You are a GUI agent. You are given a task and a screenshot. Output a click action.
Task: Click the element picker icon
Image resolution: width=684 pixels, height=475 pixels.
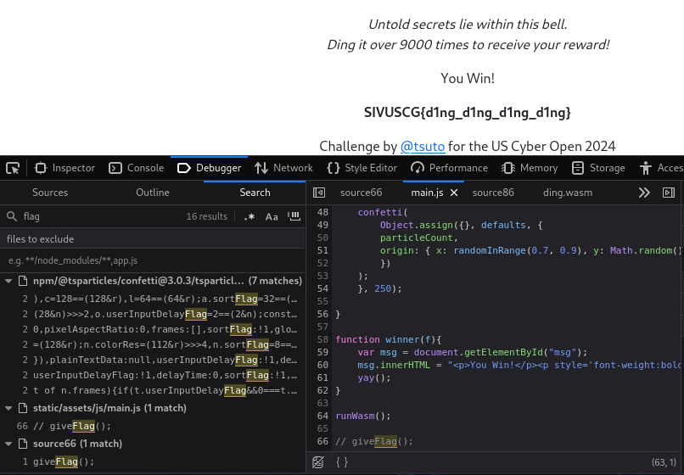click(x=13, y=168)
